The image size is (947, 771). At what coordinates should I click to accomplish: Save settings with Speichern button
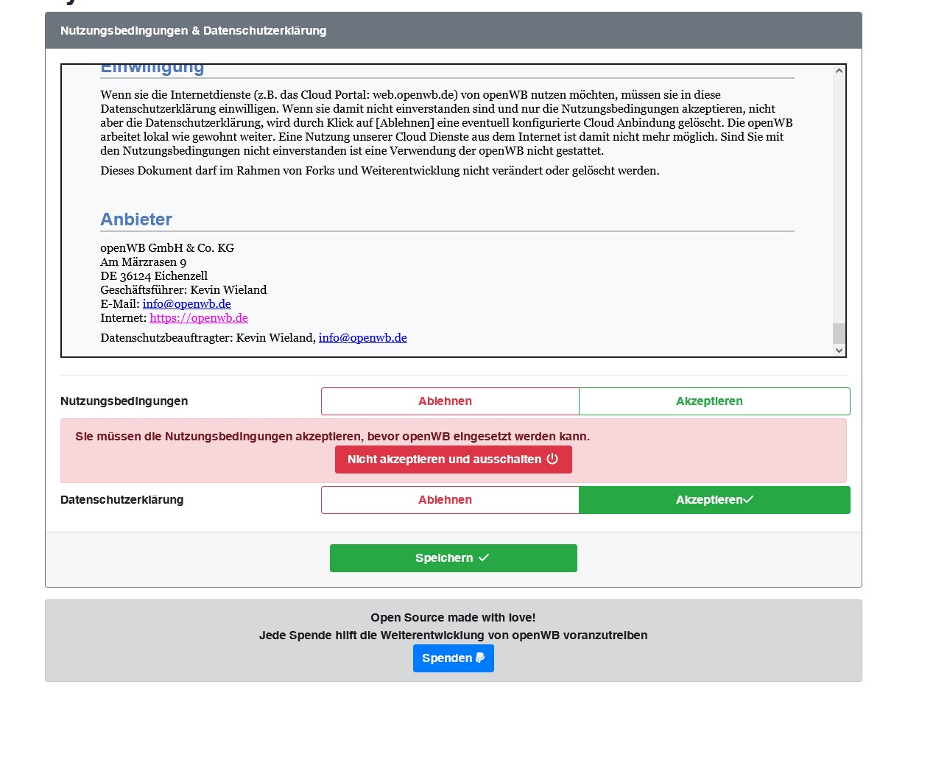click(x=454, y=558)
